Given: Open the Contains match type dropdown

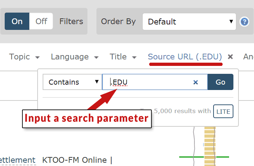Looking at the screenshot, I should [72, 82].
